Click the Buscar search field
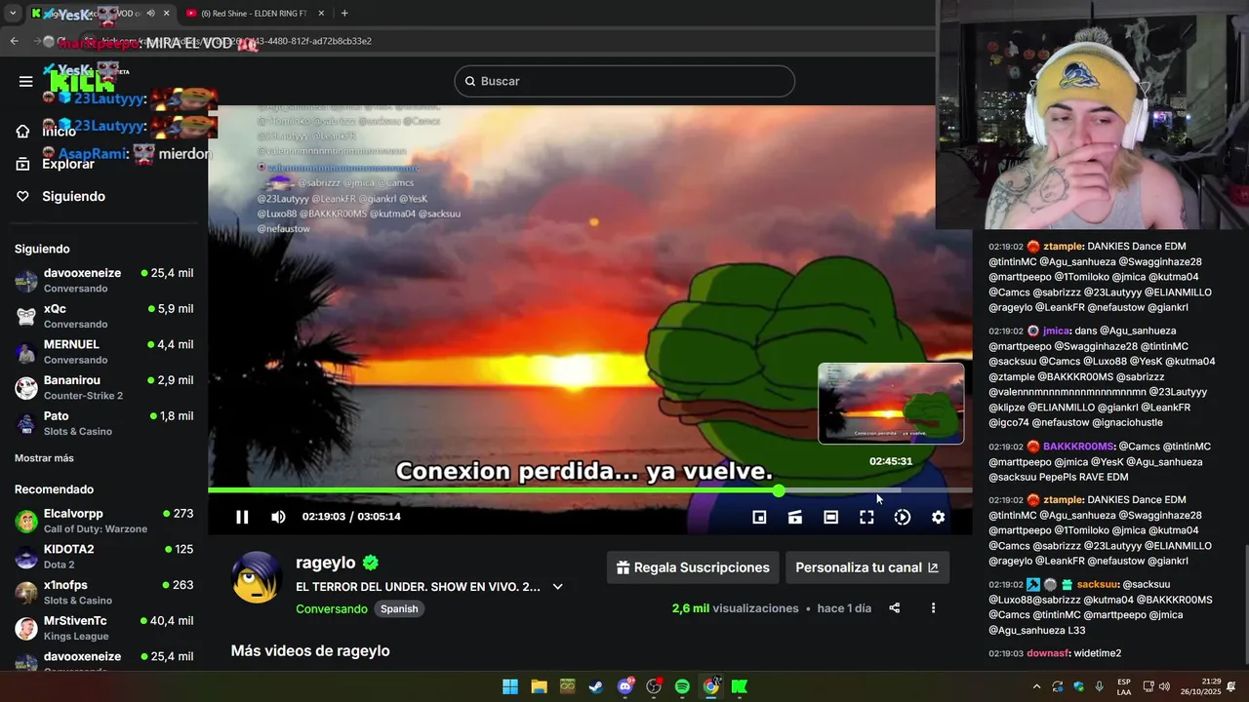The width and height of the screenshot is (1249, 702). click(624, 81)
